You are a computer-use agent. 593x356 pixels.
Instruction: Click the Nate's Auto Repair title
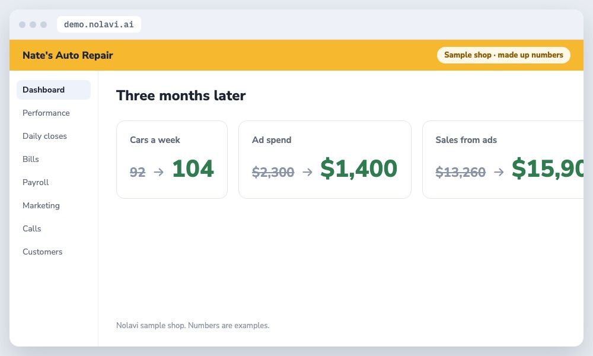point(68,55)
